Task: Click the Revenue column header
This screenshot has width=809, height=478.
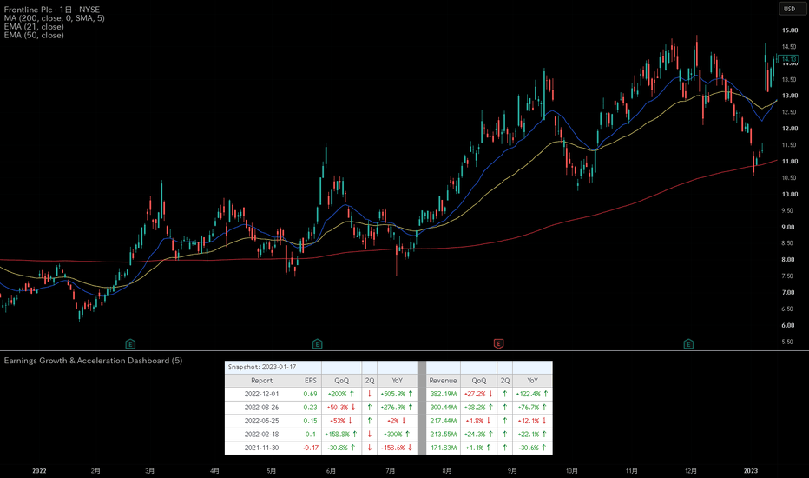Action: click(x=444, y=381)
